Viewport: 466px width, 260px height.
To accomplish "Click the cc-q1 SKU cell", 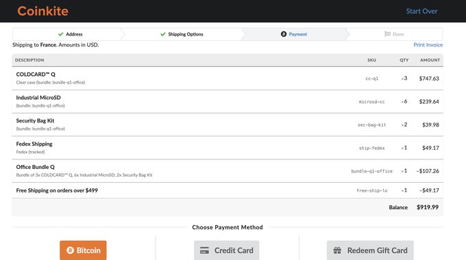I will point(372,79).
